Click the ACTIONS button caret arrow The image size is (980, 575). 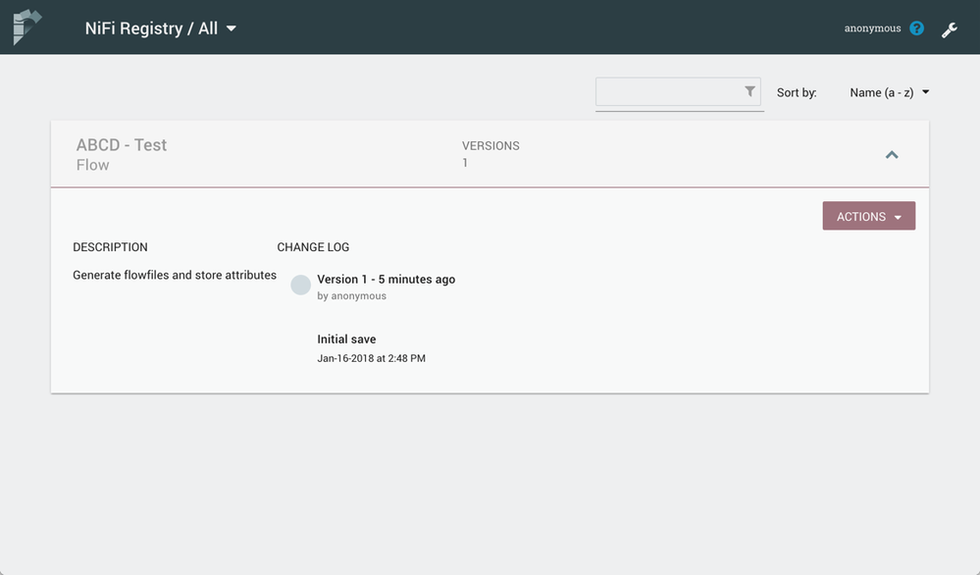(899, 218)
